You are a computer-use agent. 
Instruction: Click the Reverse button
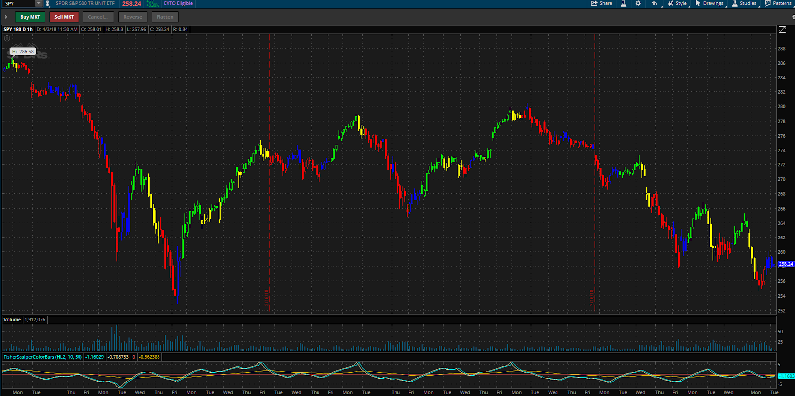133,17
